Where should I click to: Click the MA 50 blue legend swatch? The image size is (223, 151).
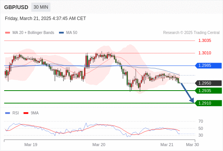[61, 33]
